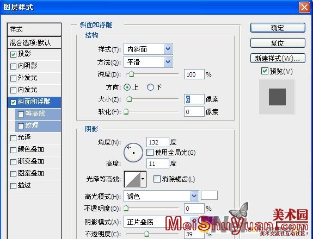Click the layer style preview square
Screen dimensions: 313x239
(277, 97)
